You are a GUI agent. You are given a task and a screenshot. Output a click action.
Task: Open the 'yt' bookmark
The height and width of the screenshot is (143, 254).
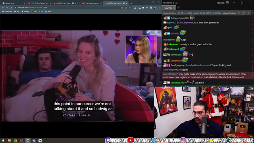[41, 12]
